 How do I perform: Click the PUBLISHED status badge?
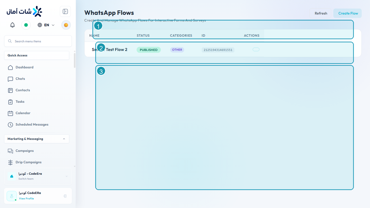point(149,50)
